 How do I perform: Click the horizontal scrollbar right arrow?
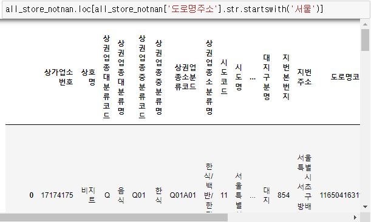pyautogui.click(x=355, y=217)
